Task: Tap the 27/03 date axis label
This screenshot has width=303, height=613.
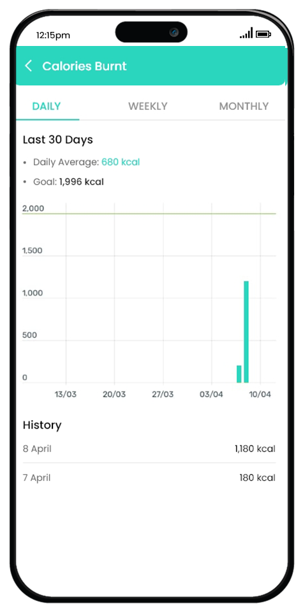Action: [163, 394]
